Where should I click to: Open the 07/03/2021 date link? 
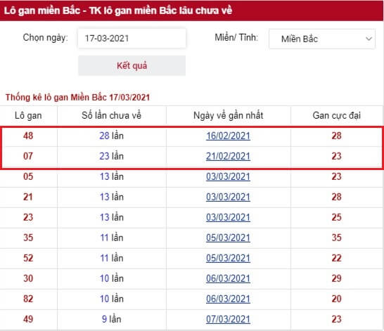pos(228,319)
